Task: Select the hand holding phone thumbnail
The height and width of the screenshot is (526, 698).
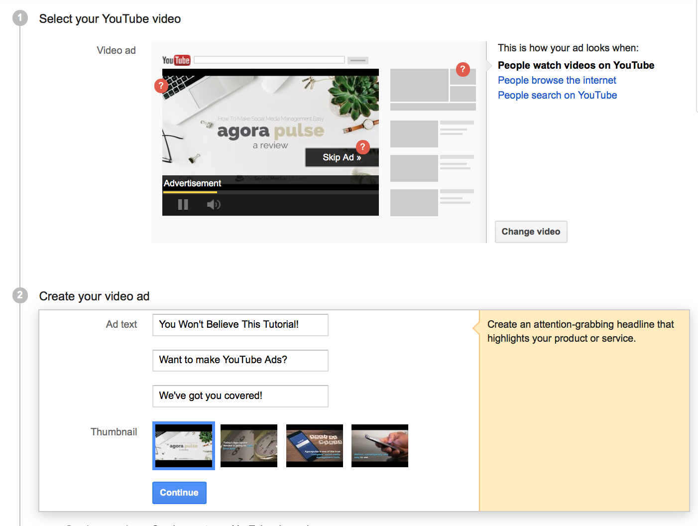Action: 379,446
